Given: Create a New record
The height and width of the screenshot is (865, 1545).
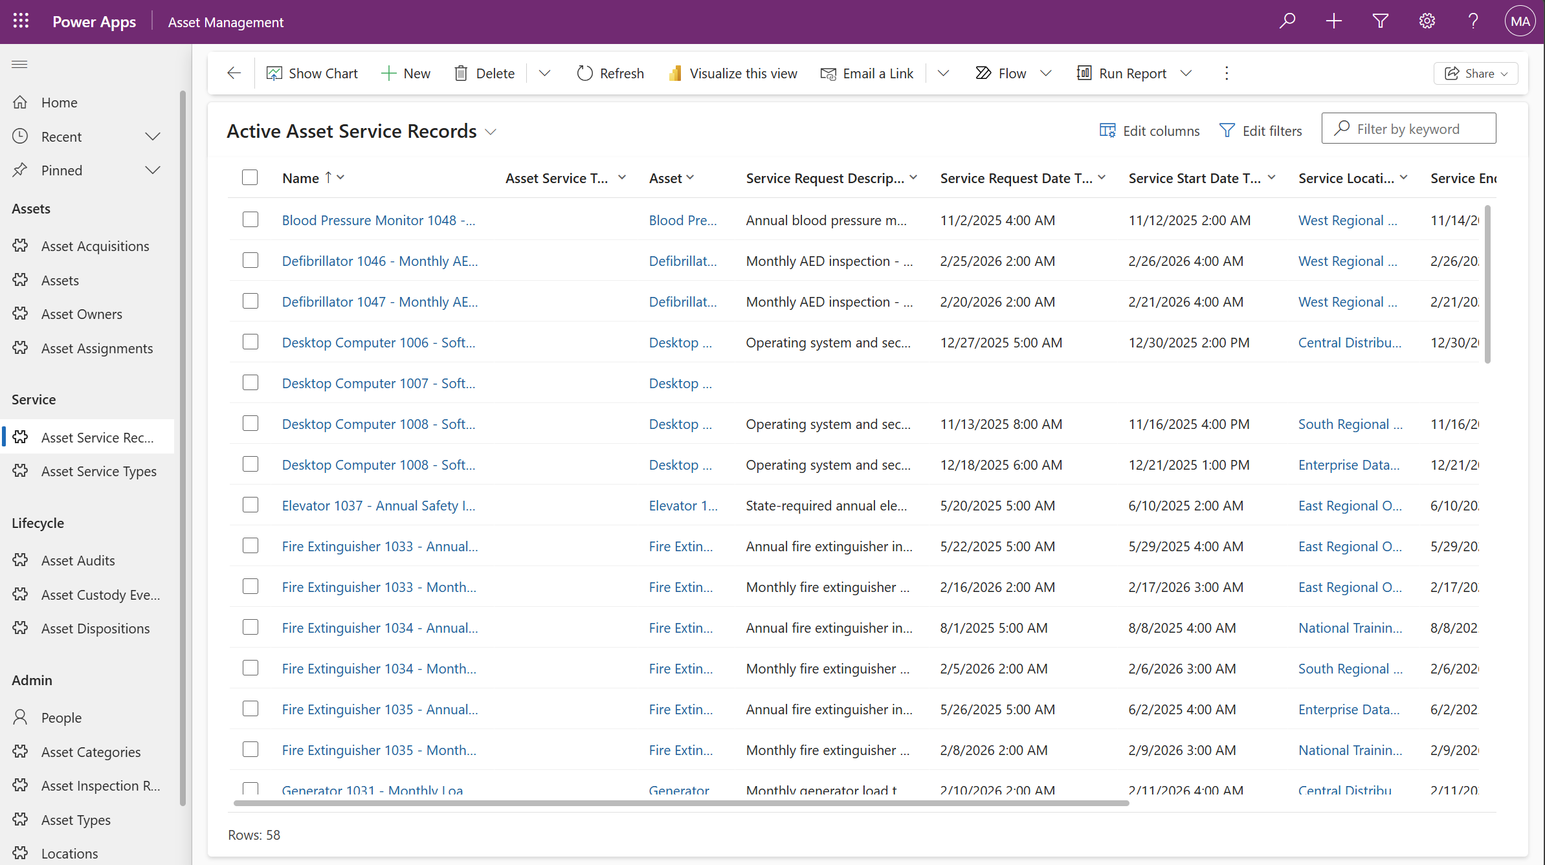Looking at the screenshot, I should pos(406,73).
